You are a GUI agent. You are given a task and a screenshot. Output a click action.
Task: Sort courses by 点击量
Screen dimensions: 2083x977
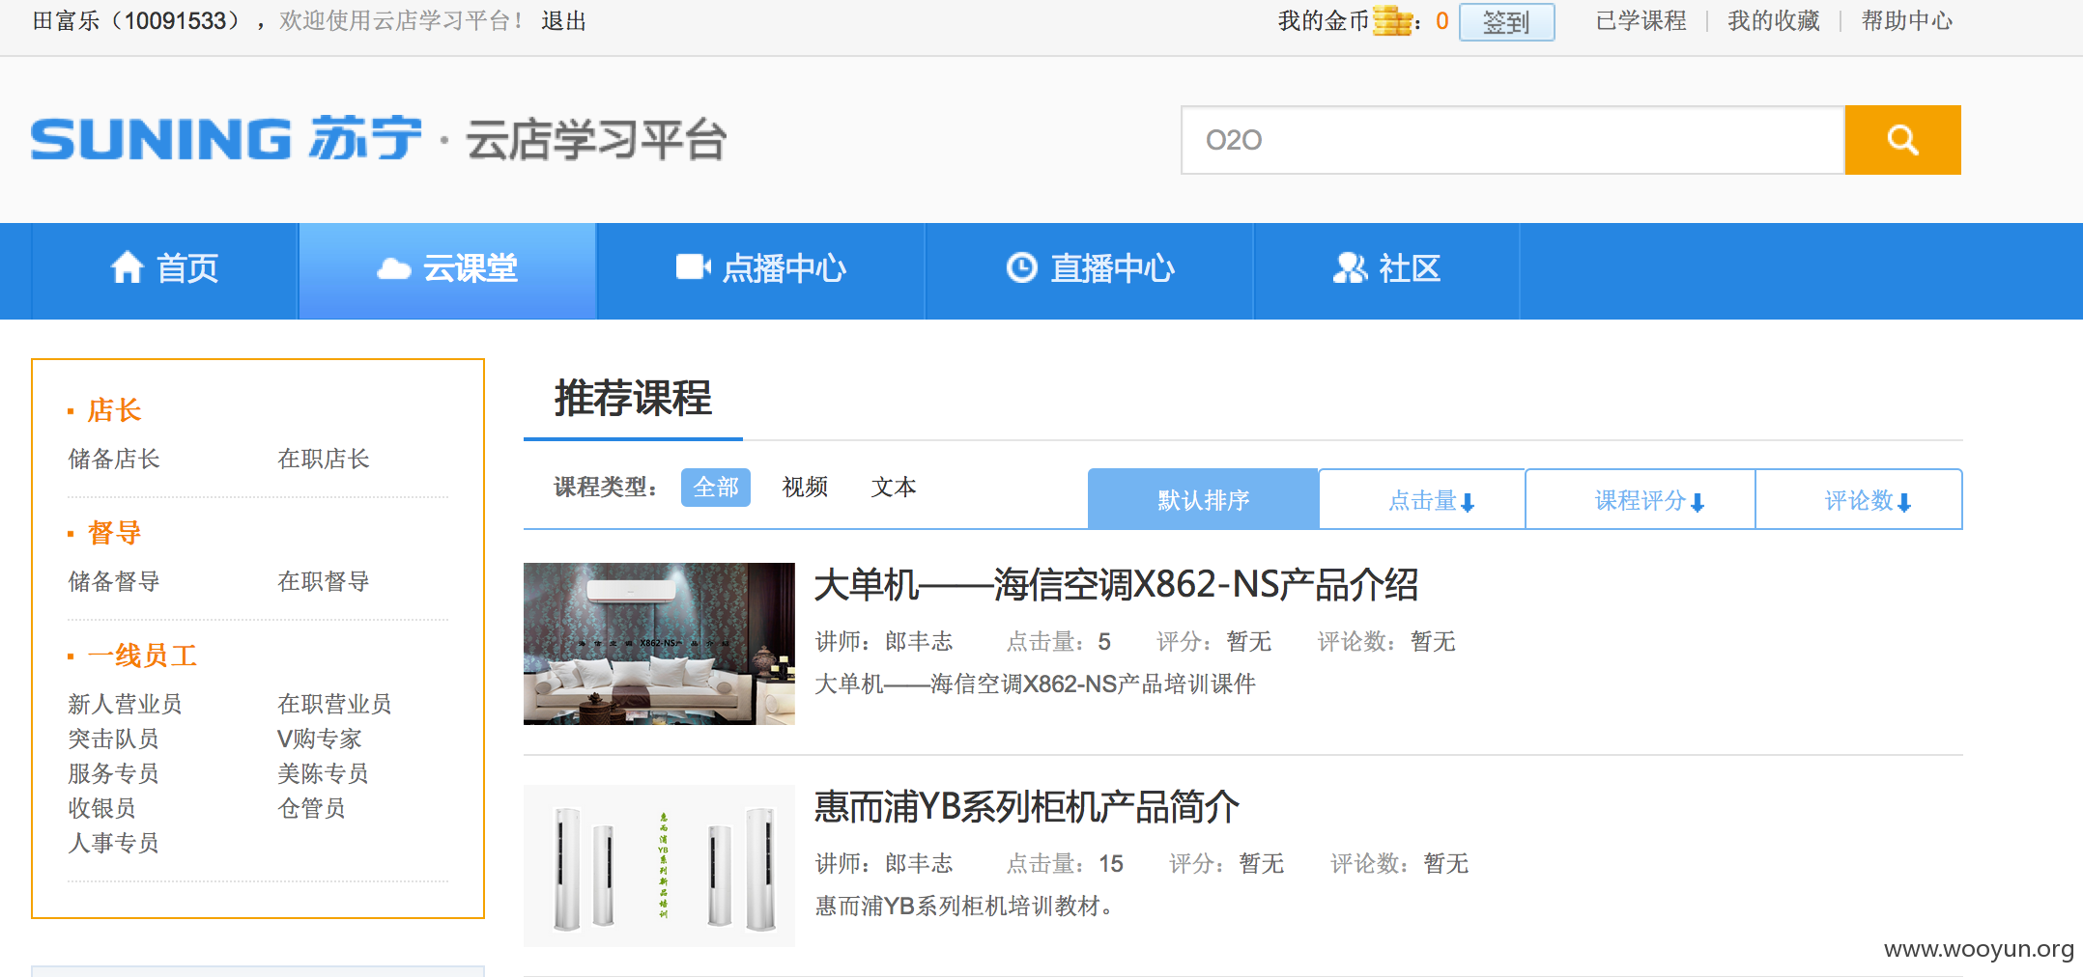tap(1422, 499)
